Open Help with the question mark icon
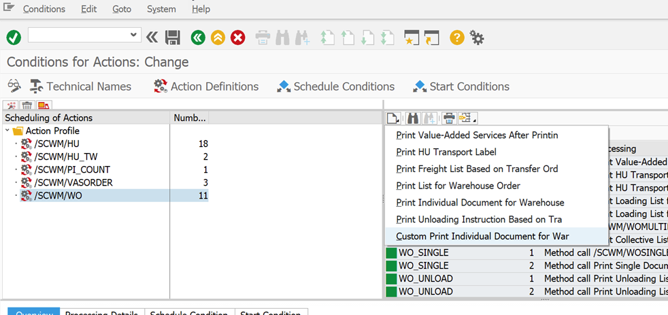This screenshot has width=668, height=315. coord(456,37)
